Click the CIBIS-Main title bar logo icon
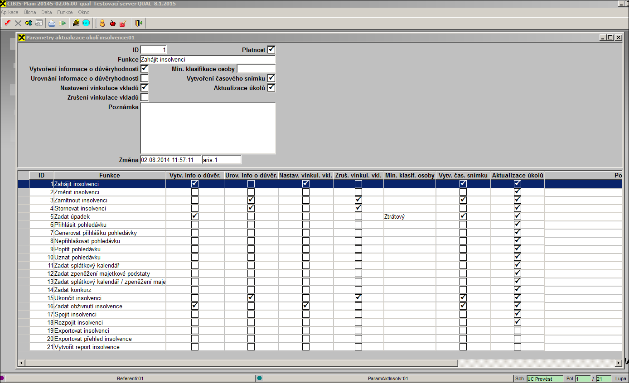Screen dimensions: 629x383 point(4,4)
